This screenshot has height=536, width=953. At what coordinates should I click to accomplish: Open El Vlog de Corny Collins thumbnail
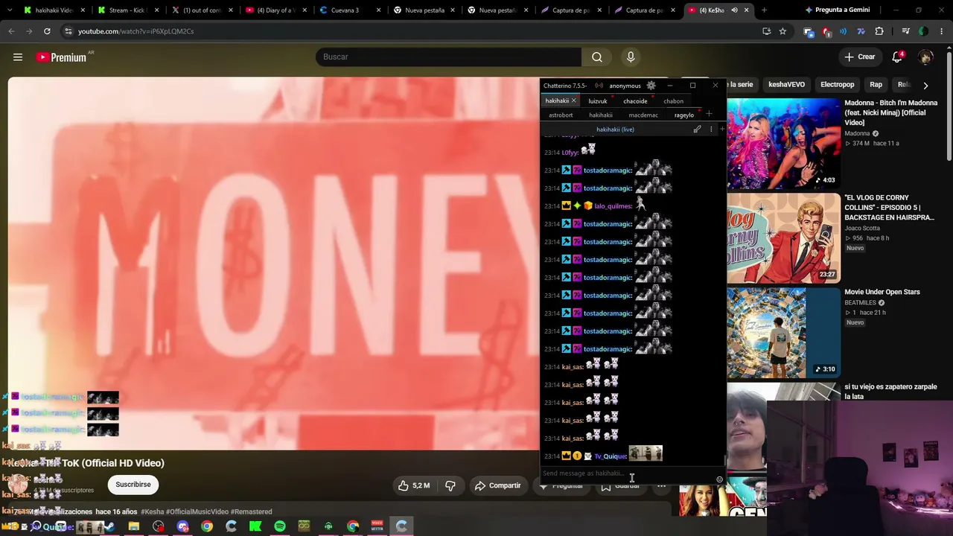(x=784, y=238)
